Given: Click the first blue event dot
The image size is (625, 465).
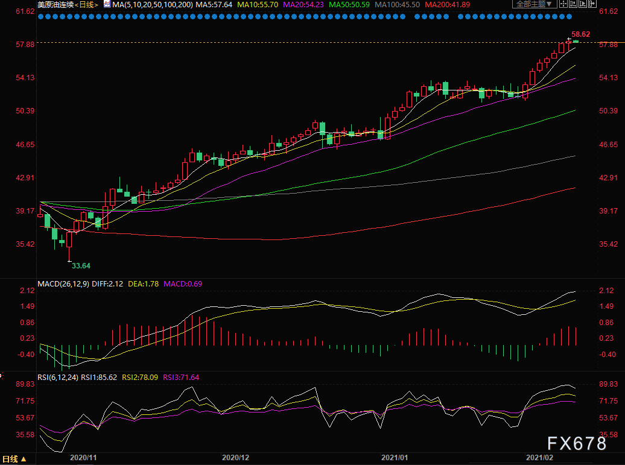Looking at the screenshot, I should [40, 16].
